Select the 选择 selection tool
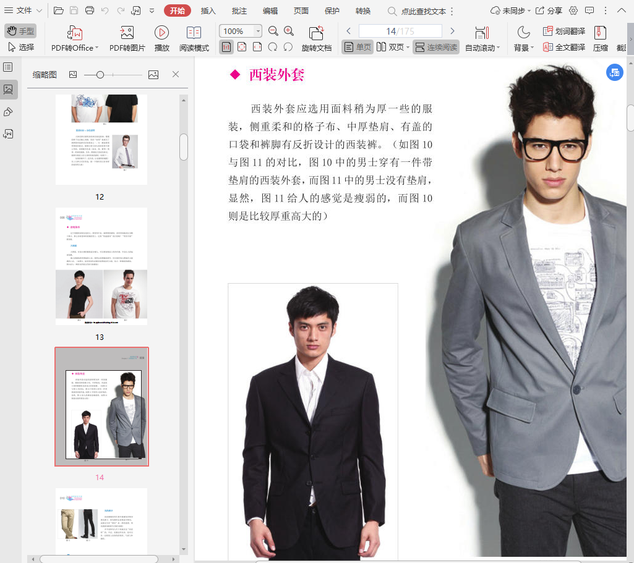Image resolution: width=634 pixels, height=563 pixels. 21,47
